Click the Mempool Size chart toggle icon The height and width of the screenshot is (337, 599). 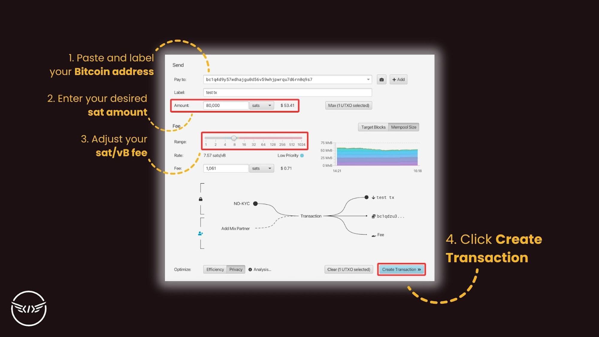pyautogui.click(x=403, y=127)
